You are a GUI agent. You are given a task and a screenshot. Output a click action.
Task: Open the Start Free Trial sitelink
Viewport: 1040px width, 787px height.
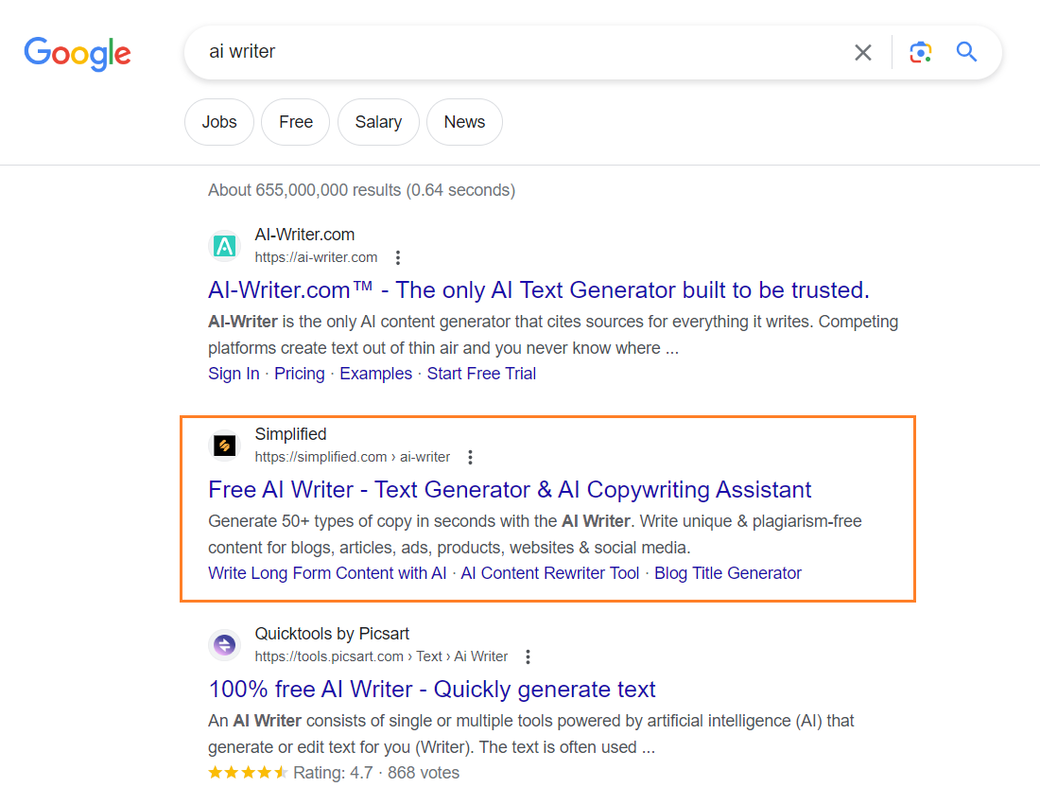pos(481,374)
